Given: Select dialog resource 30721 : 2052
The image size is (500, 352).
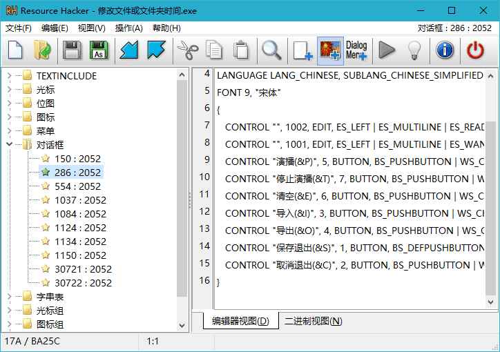Looking at the screenshot, I should point(83,269).
